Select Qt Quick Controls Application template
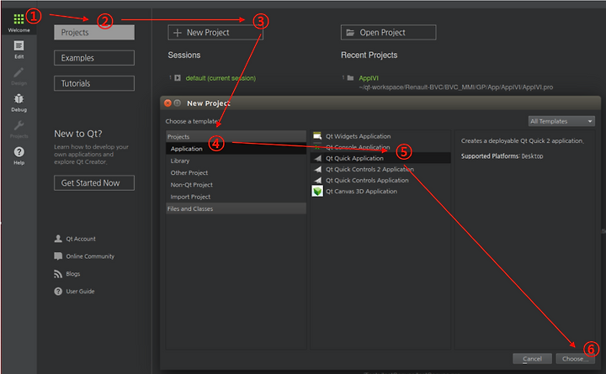This screenshot has height=374, width=606. 380,180
